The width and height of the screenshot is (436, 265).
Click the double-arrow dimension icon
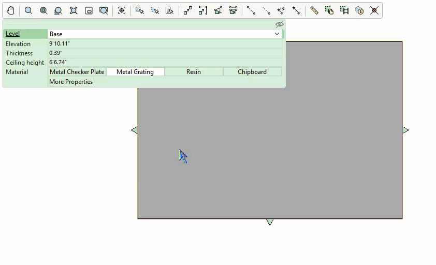point(296,10)
